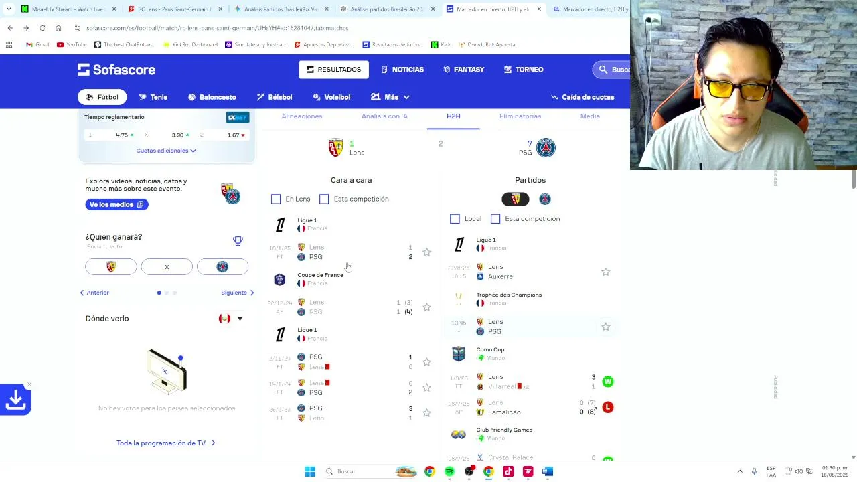Vote for Lens in the poll
This screenshot has width=857, height=482.
pos(111,267)
